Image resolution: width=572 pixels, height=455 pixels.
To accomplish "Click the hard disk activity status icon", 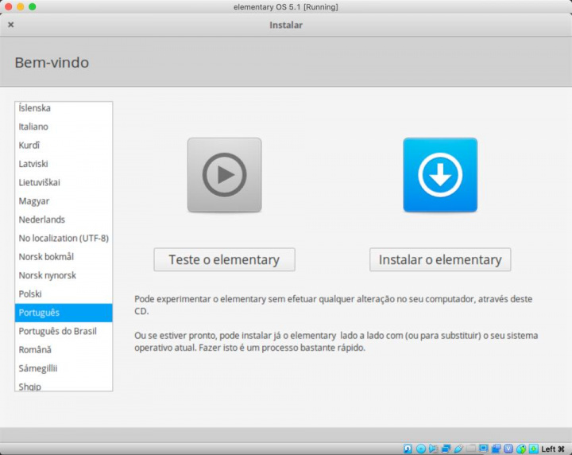I will (x=408, y=449).
